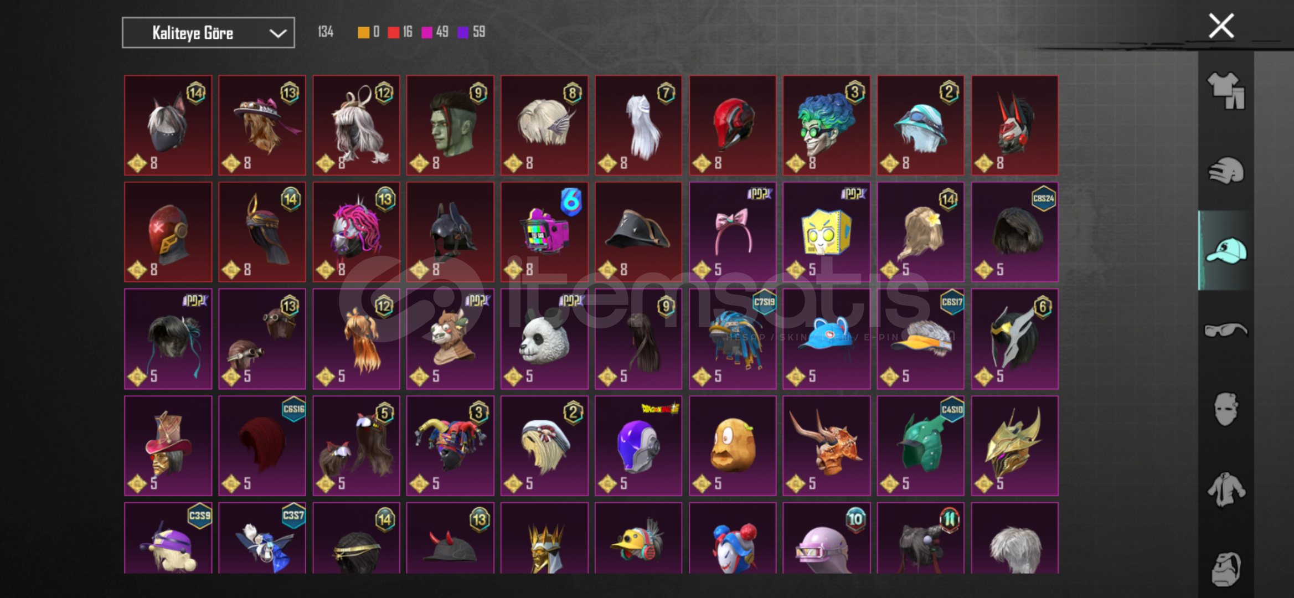1294x598 pixels.
Task: Close the inventory with the X icon
Action: (x=1221, y=26)
